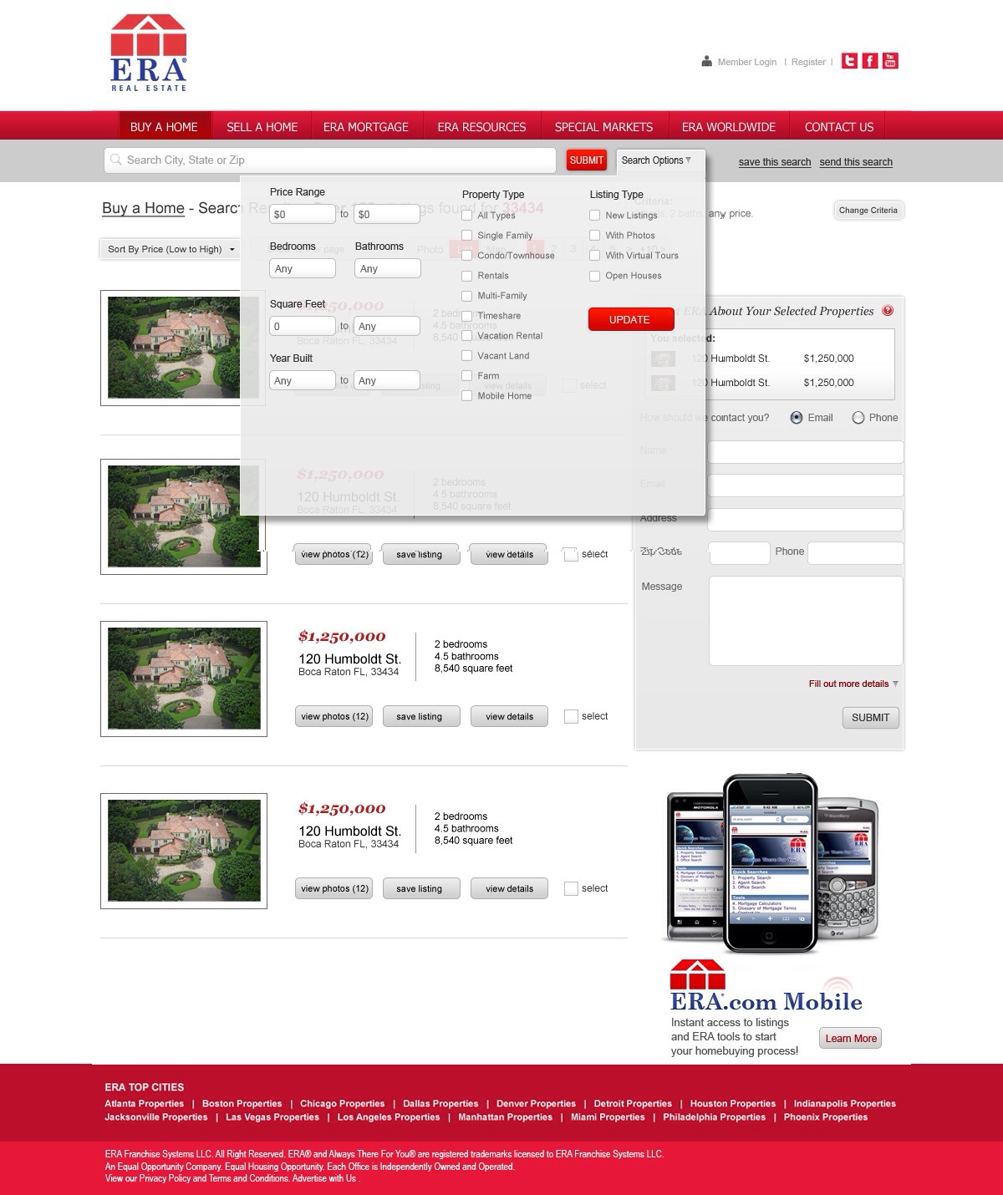Select the Phone contact radio button
The image size is (1003, 1195).
pos(858,418)
